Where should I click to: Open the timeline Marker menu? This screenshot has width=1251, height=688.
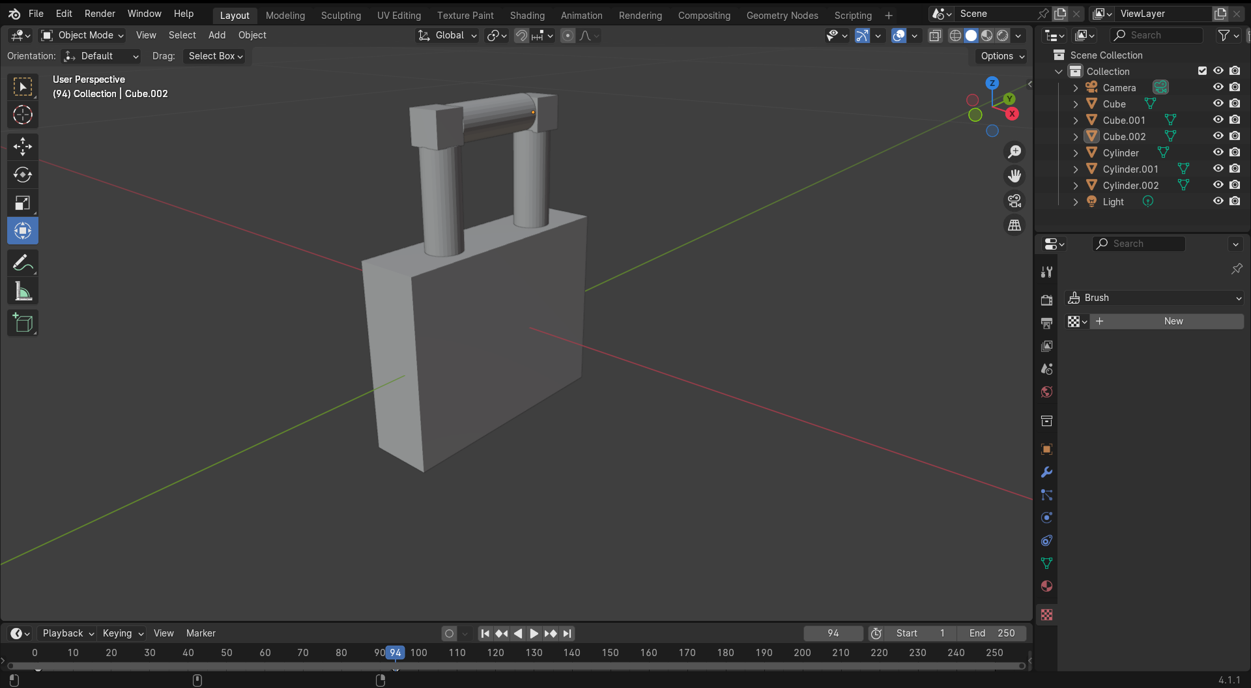click(x=201, y=633)
